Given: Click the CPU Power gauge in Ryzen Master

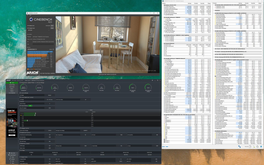Looking at the screenshot, I should tap(70, 87).
